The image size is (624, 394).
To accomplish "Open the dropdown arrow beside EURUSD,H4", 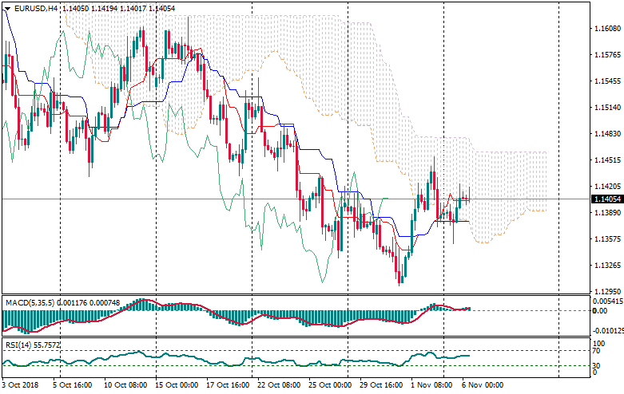I will click(x=7, y=8).
